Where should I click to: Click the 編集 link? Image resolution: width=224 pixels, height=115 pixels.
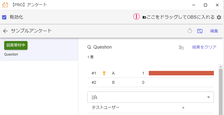click(x=214, y=31)
